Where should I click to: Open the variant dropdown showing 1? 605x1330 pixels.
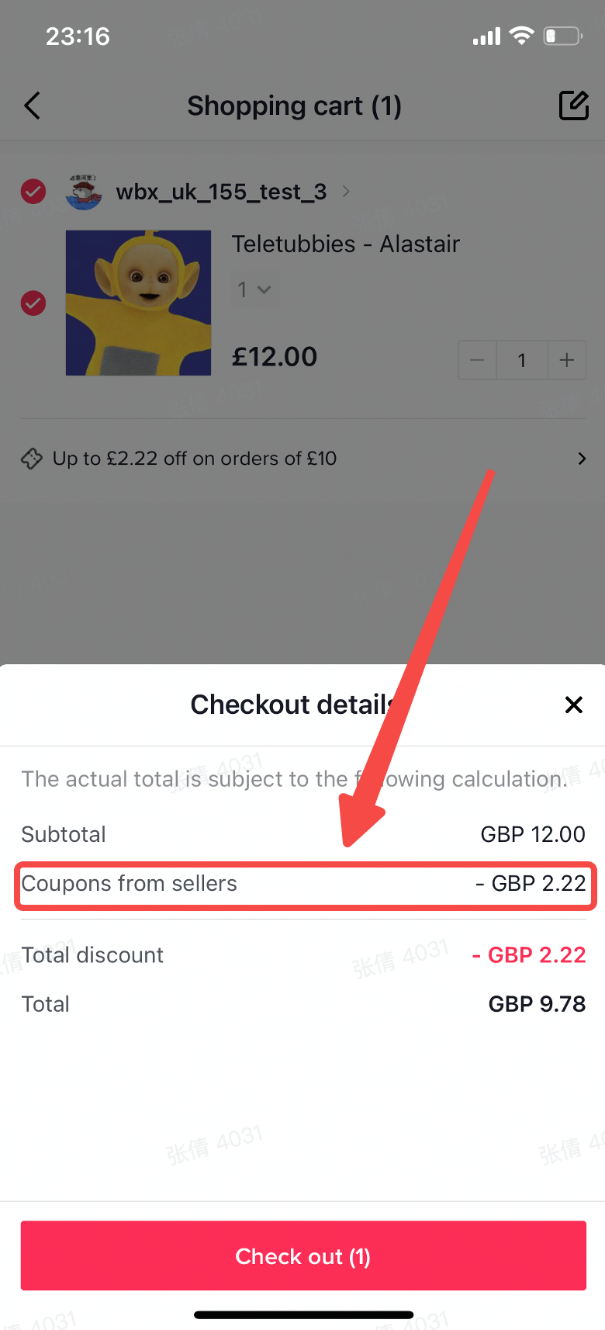click(x=254, y=289)
